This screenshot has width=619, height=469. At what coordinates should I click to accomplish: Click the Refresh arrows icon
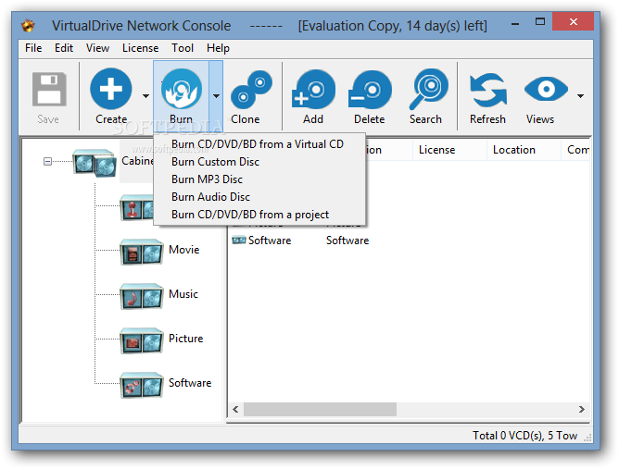pos(488,91)
